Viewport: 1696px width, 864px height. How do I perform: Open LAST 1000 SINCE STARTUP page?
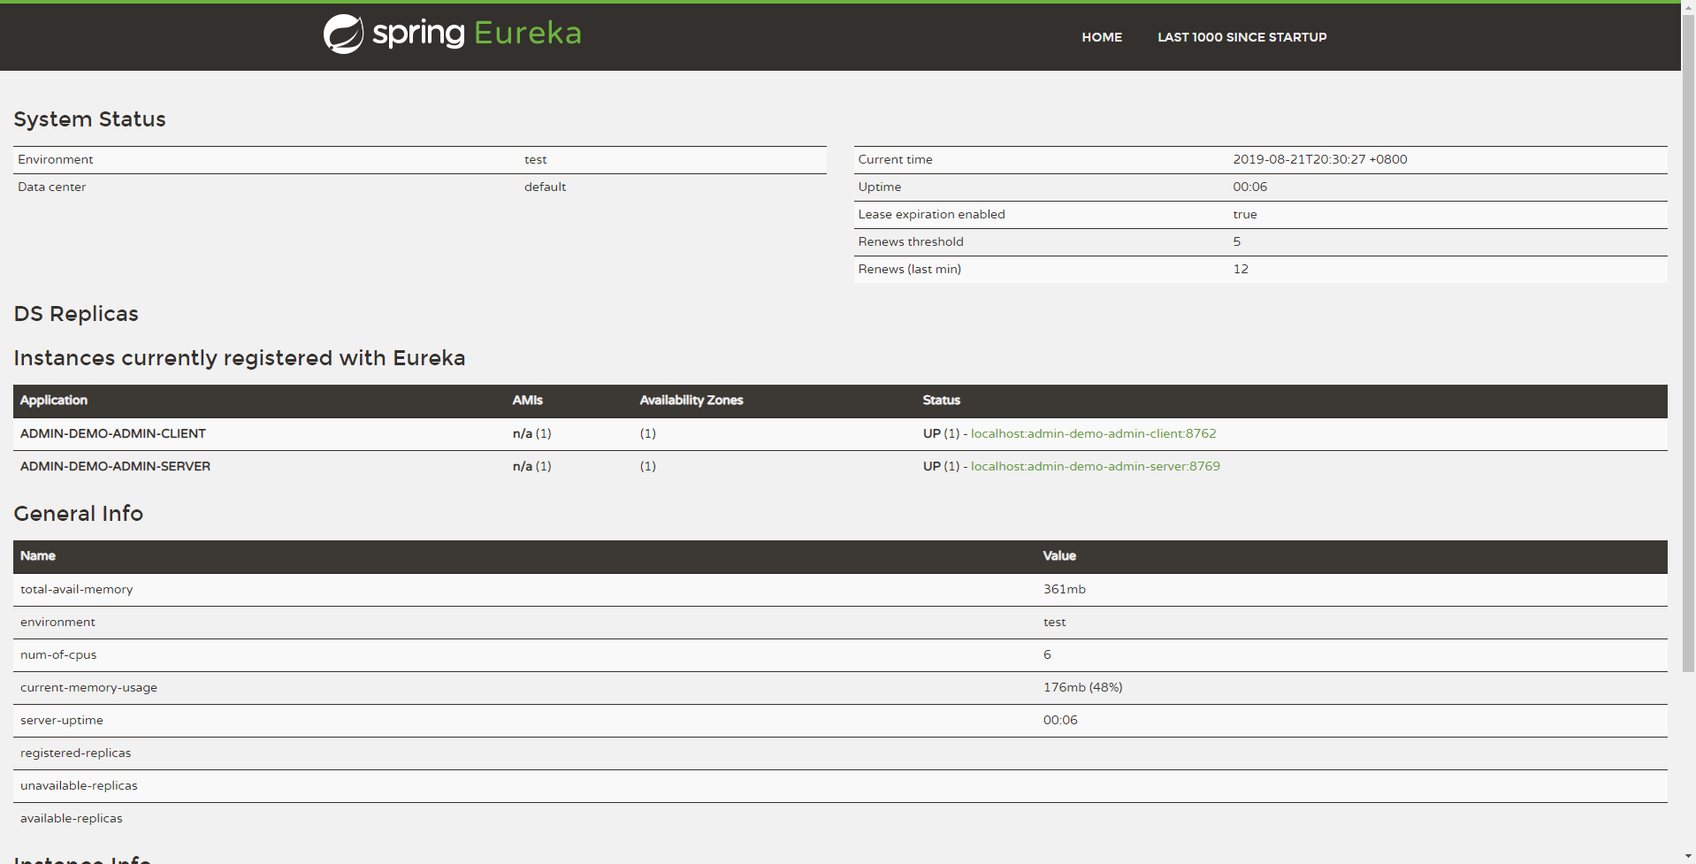[1241, 37]
